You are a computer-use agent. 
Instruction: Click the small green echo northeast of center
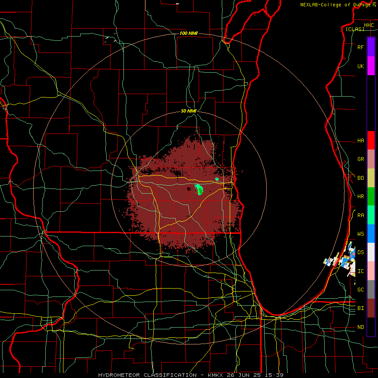tap(217, 179)
